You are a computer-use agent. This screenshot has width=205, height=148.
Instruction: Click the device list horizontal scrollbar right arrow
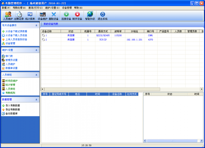(201, 89)
